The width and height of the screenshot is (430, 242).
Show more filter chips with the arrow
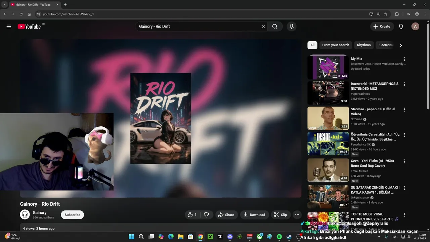point(400,45)
